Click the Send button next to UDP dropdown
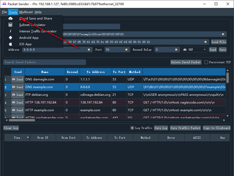The image size is (234, 176). pos(213,50)
